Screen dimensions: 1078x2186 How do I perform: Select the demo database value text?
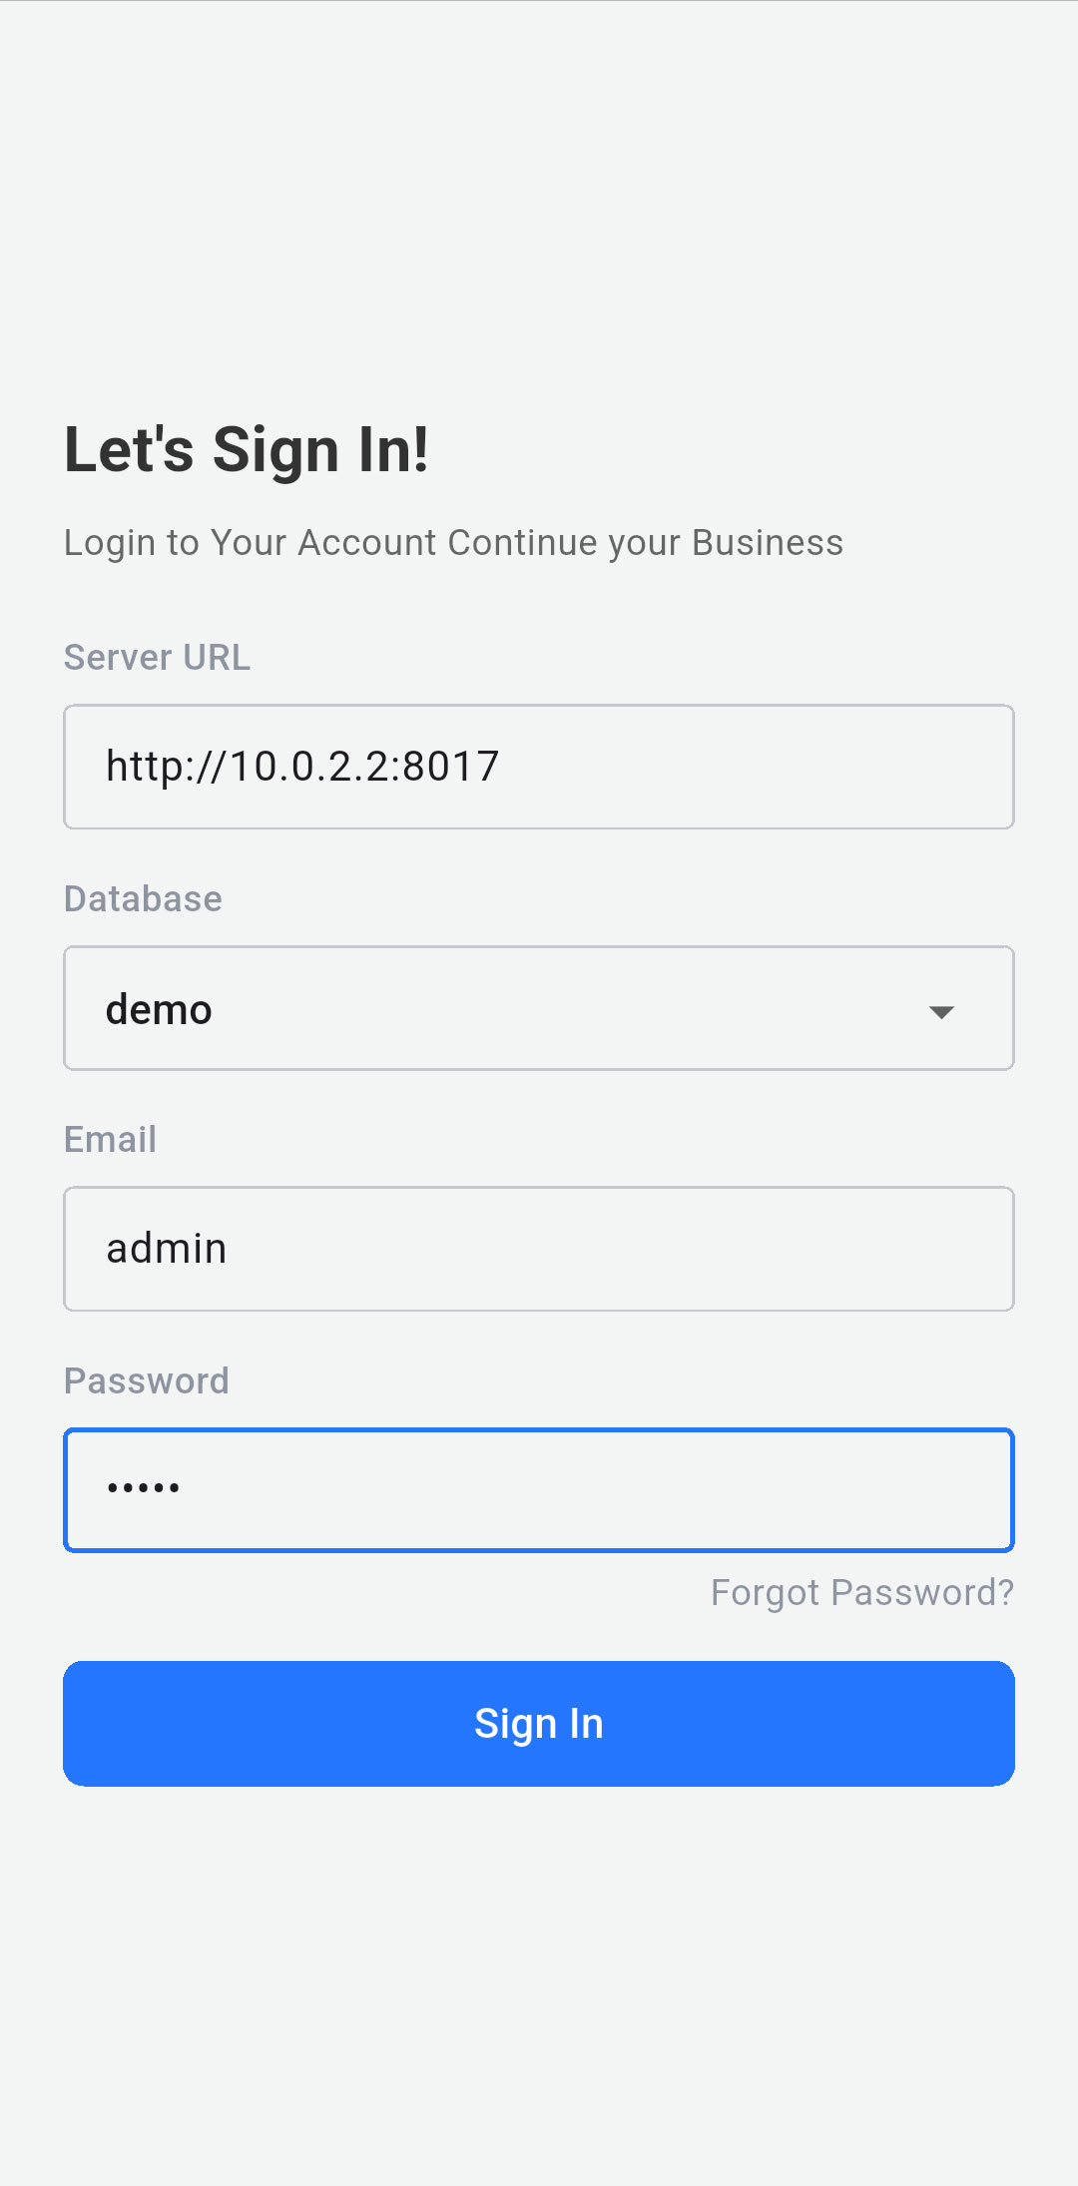tap(159, 1009)
